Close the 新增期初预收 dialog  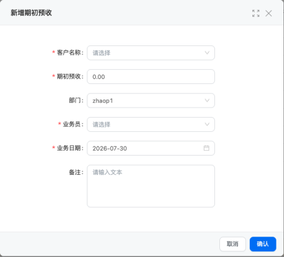coord(268,13)
